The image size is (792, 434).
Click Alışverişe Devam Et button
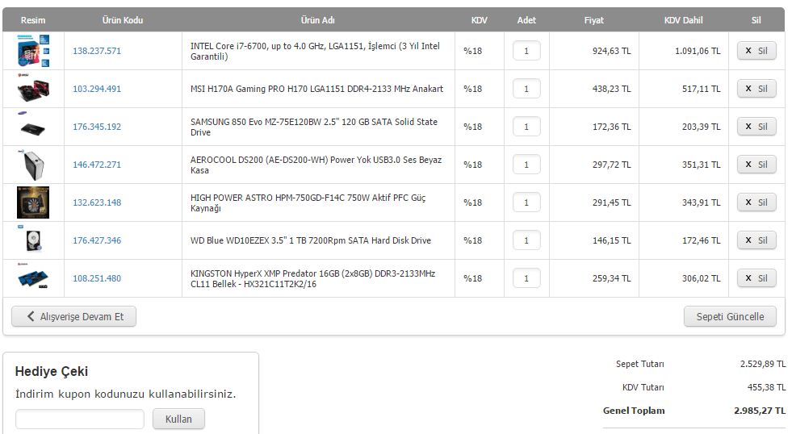click(x=73, y=316)
